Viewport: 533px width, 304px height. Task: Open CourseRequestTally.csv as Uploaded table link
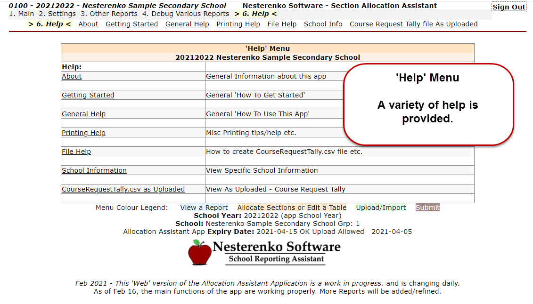[123, 189]
